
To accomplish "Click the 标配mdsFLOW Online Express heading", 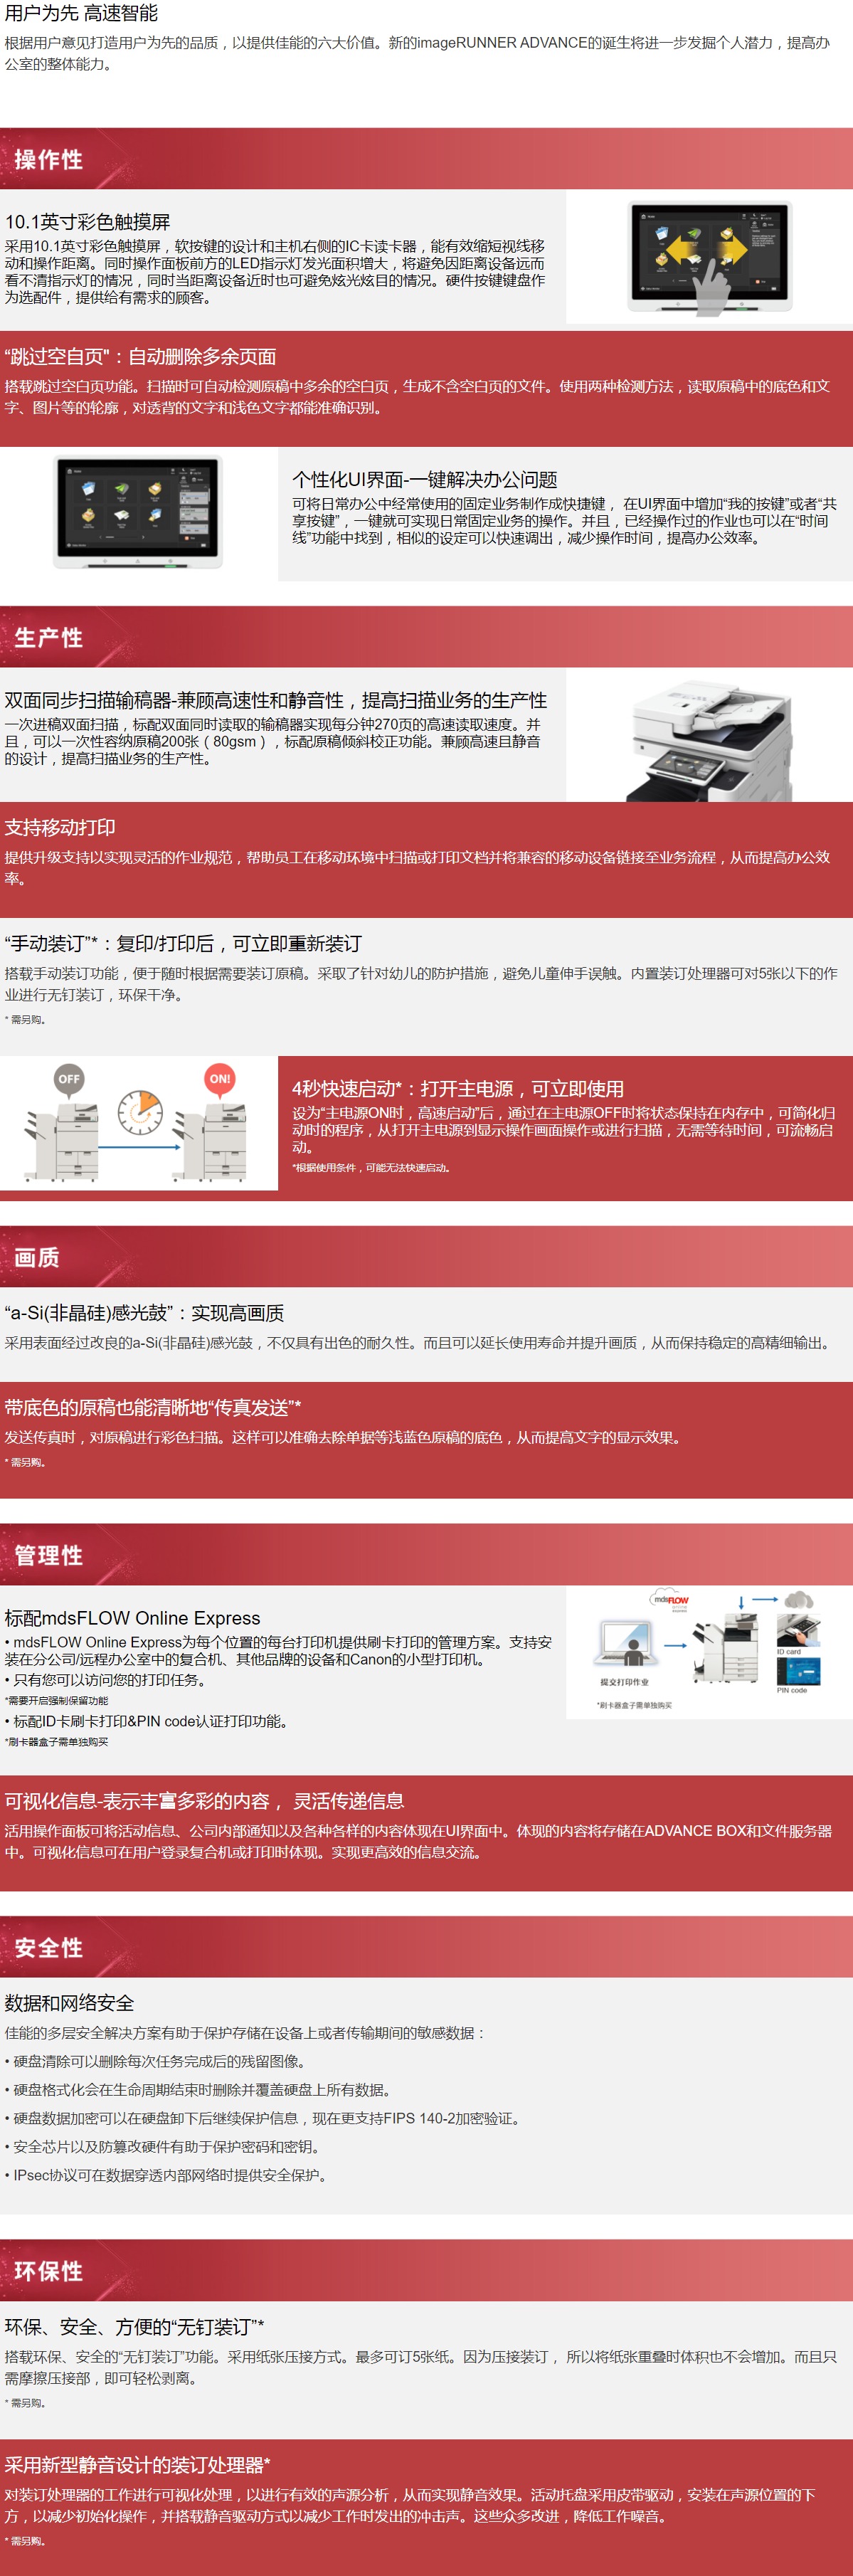I will click(x=132, y=1618).
